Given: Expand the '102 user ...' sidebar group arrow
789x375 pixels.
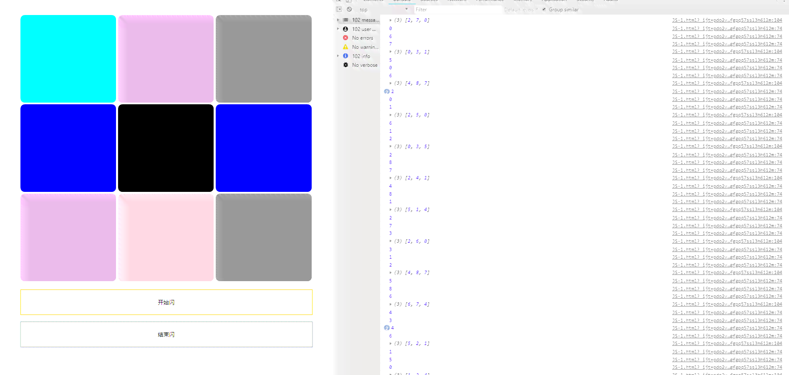Looking at the screenshot, I should coord(338,29).
